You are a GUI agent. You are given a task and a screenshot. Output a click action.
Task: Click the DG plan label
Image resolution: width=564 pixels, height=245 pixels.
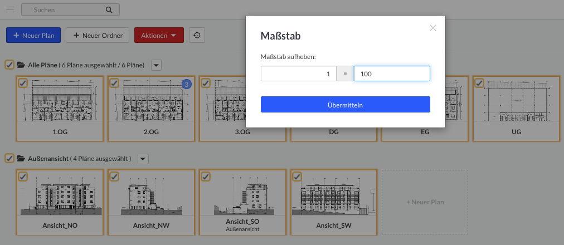point(334,132)
